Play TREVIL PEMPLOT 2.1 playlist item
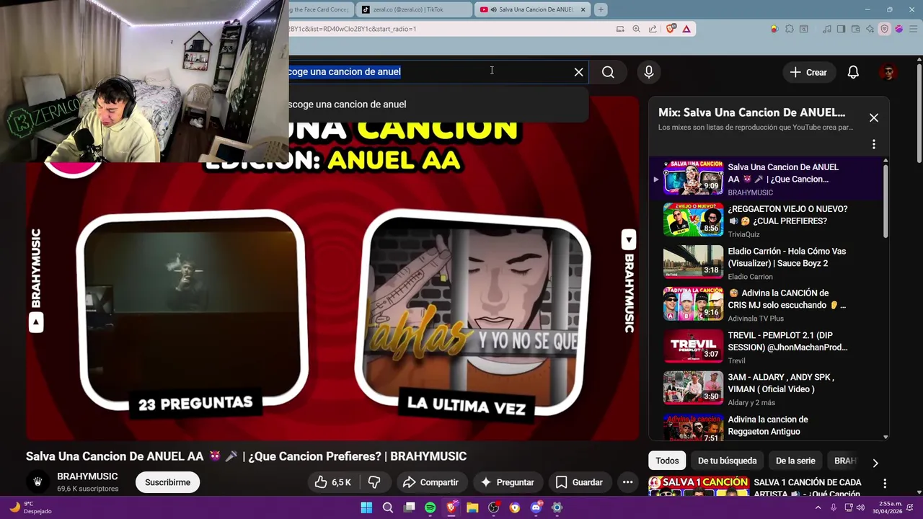Viewport: 923px width, 519px height. pos(766,347)
